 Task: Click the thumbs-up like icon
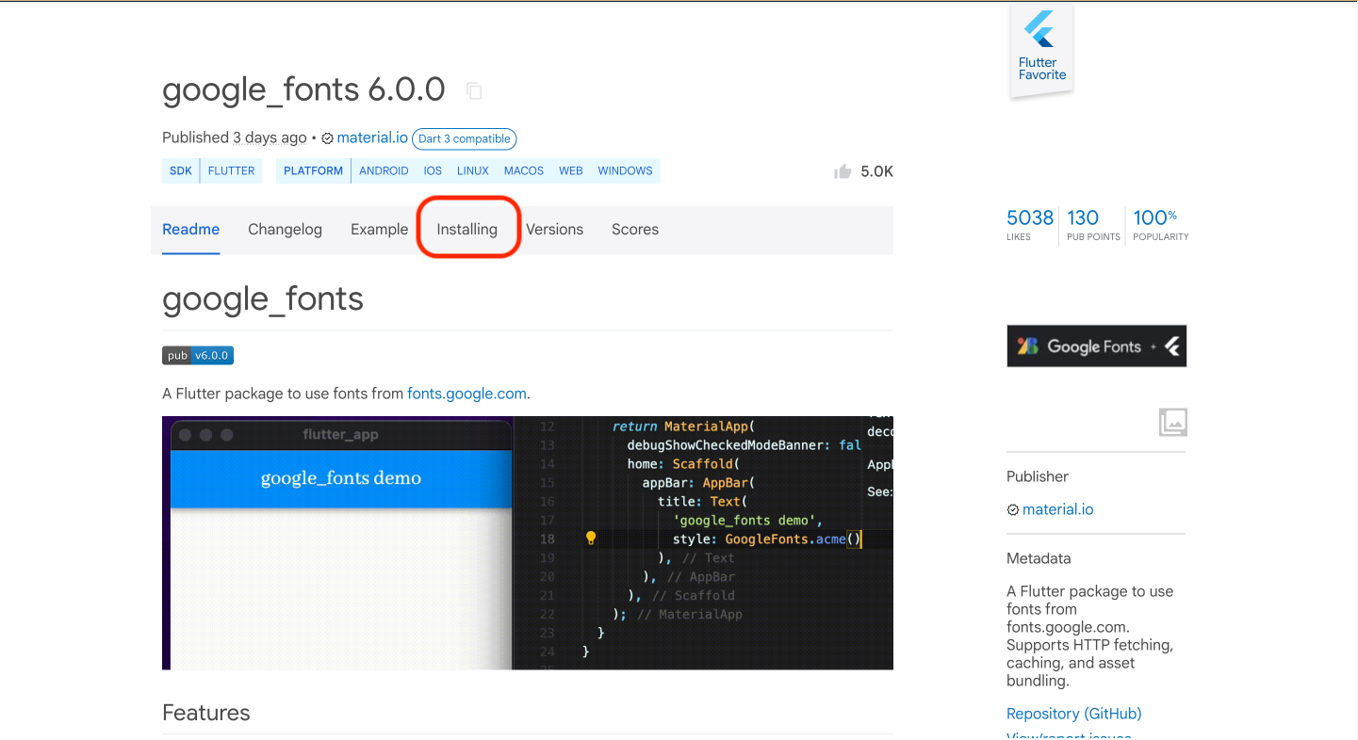pos(843,171)
